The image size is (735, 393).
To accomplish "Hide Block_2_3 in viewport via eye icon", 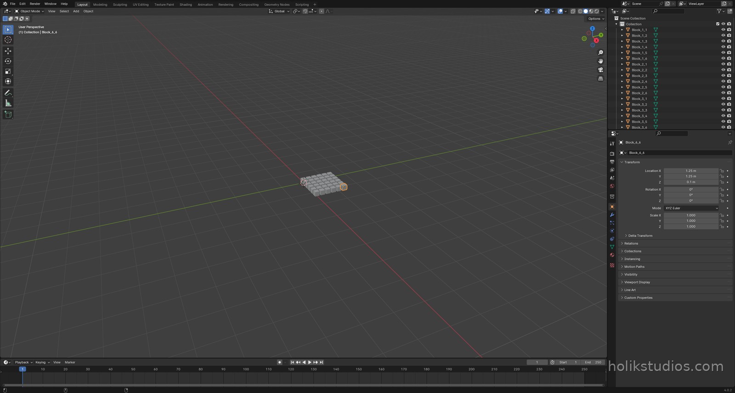I will (x=723, y=76).
